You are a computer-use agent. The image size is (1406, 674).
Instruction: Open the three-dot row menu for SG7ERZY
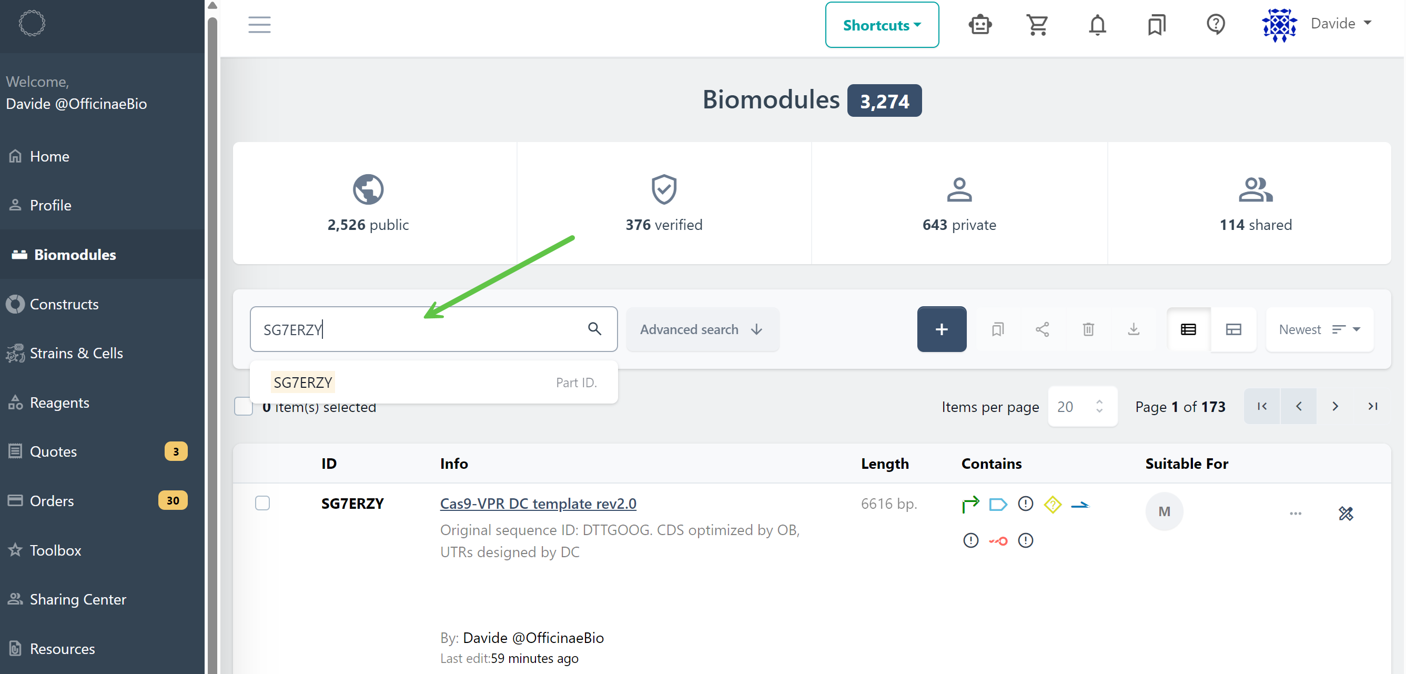point(1294,513)
